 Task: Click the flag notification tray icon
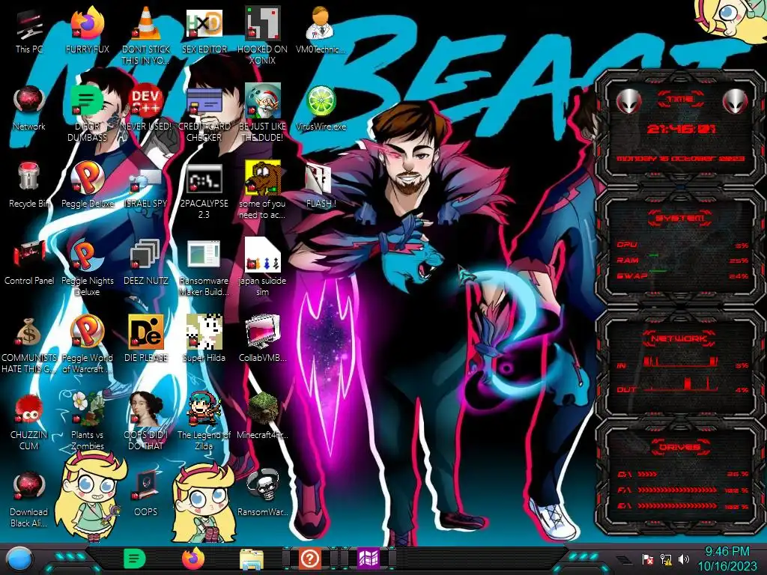pyautogui.click(x=648, y=559)
